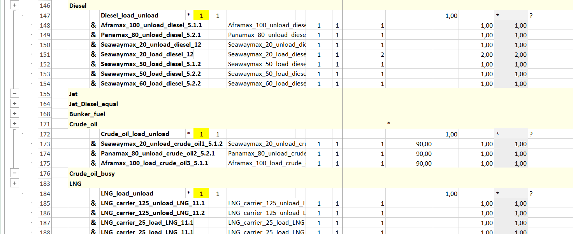Click the ampersand cell in row 185
This screenshot has height=234, width=573.
[93, 203]
